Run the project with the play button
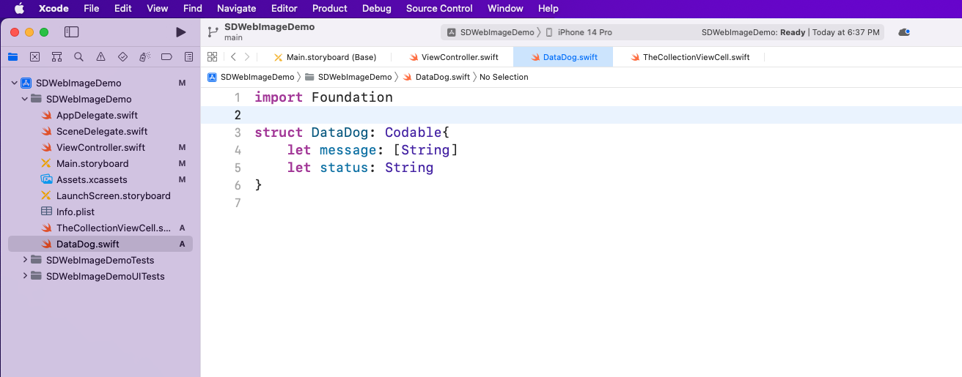Viewport: 962px width, 377px height. [181, 32]
